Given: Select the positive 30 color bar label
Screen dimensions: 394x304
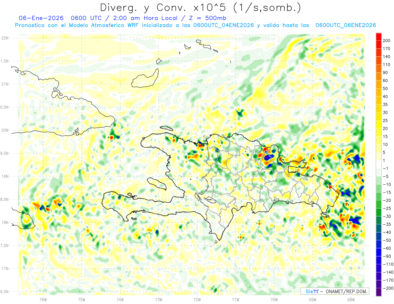Looking at the screenshot, I should coord(385,112).
